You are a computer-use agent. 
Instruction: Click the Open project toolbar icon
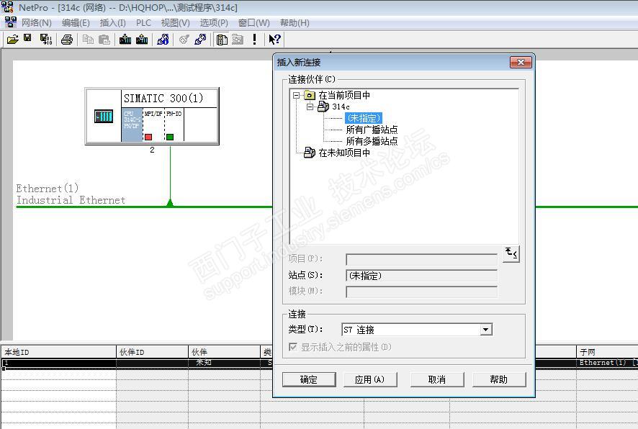[x=13, y=40]
